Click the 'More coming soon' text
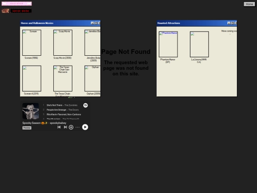 229,31
